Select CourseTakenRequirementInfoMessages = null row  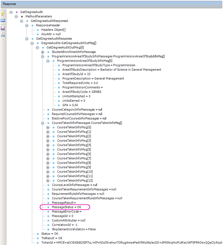pyautogui.click(x=84, y=189)
